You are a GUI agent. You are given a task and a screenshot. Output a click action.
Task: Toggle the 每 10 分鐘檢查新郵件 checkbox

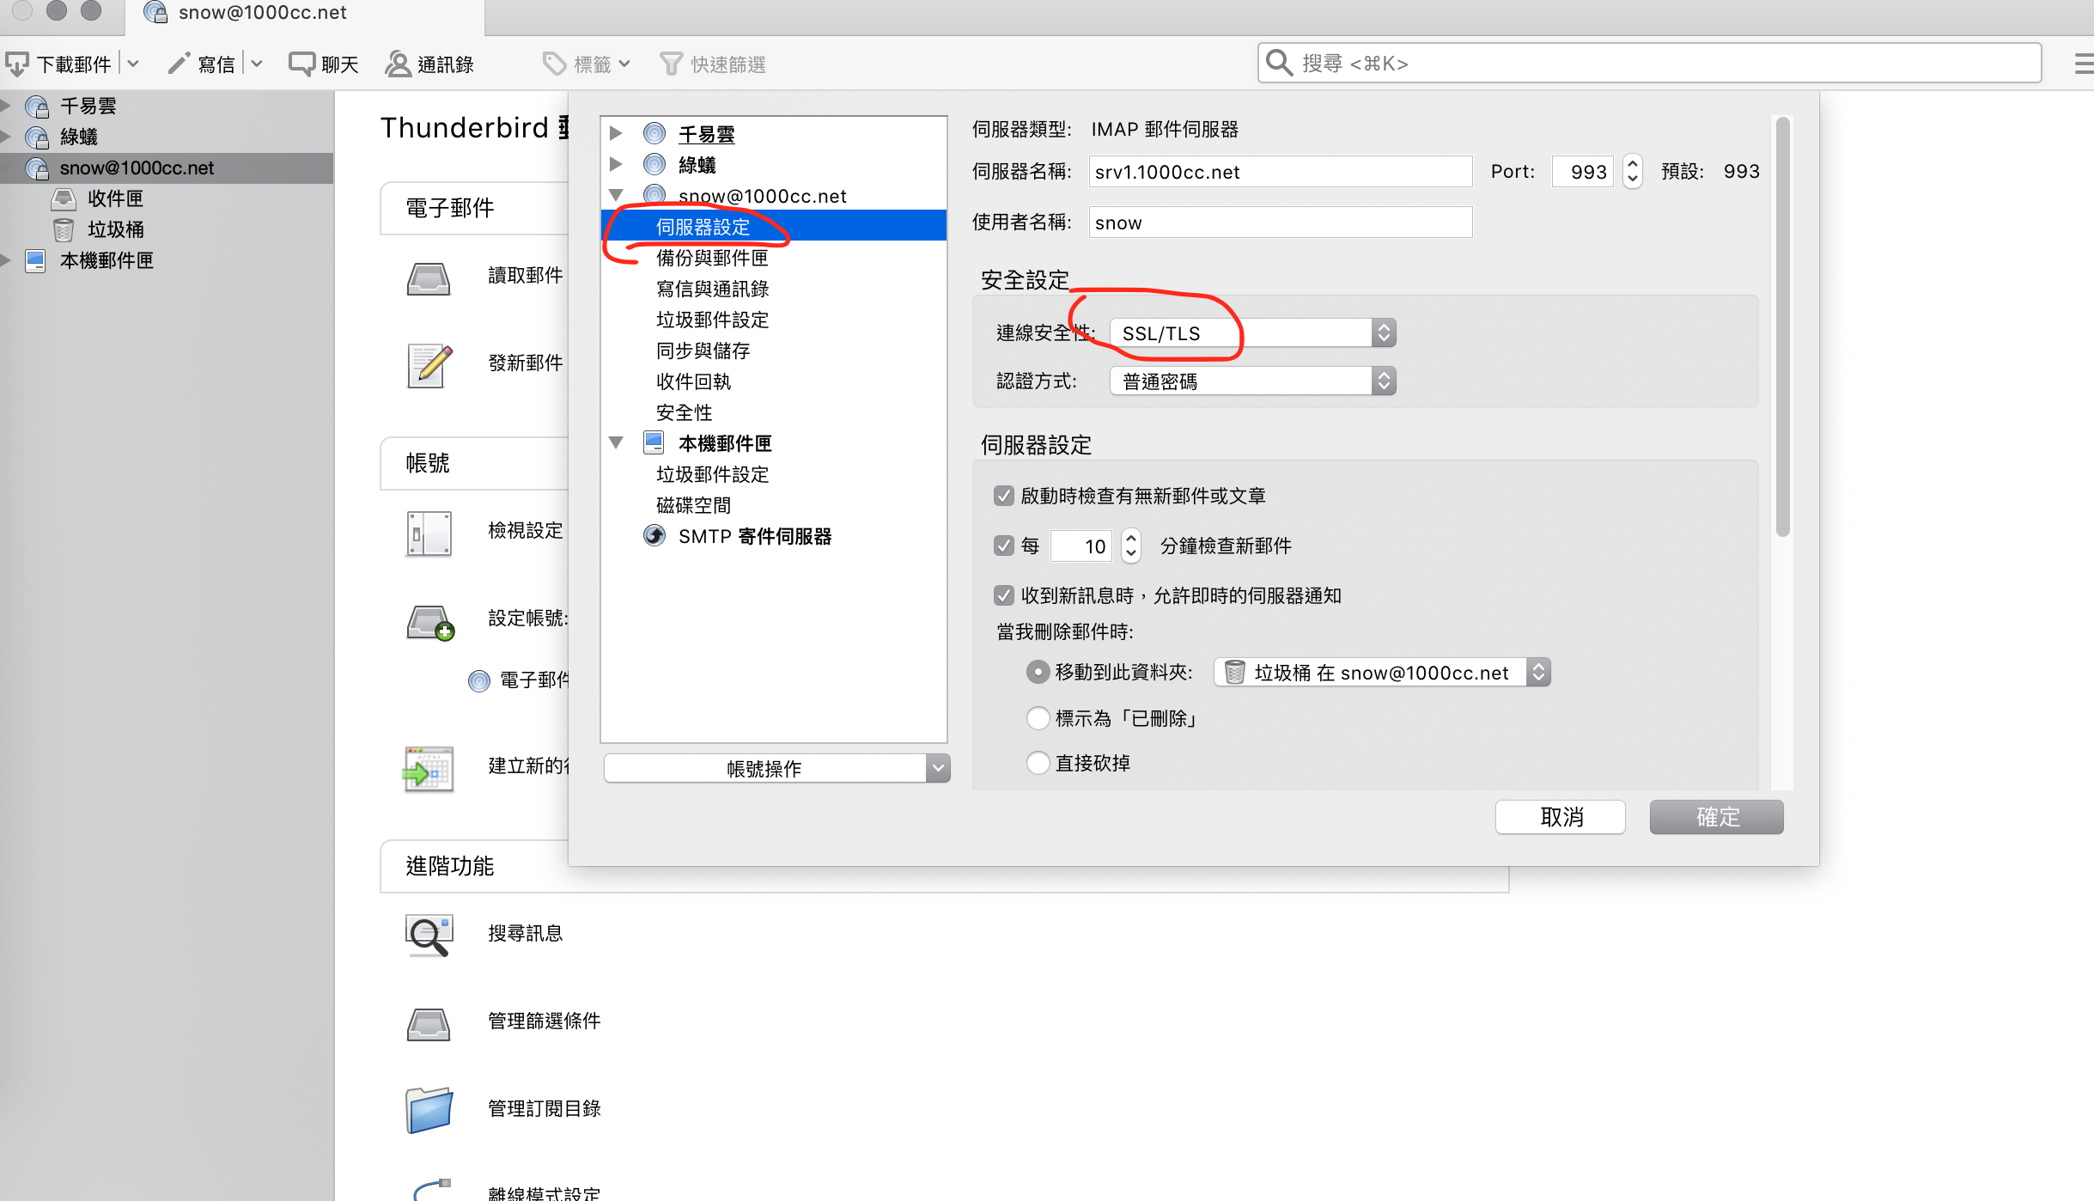coord(1003,546)
